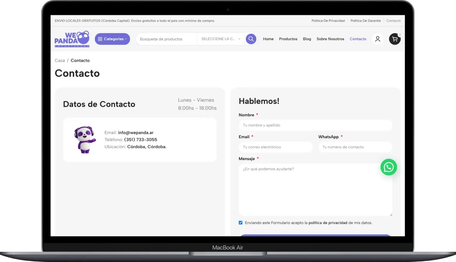This screenshot has width=456, height=262.
Task: Click the ENVIO LOCALES GRATUITOS announcement text
Action: [x=135, y=21]
